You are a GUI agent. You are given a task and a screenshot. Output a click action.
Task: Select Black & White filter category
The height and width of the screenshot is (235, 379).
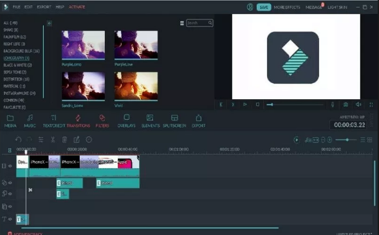(17, 65)
